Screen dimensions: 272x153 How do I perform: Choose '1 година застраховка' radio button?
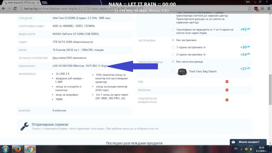173,47
